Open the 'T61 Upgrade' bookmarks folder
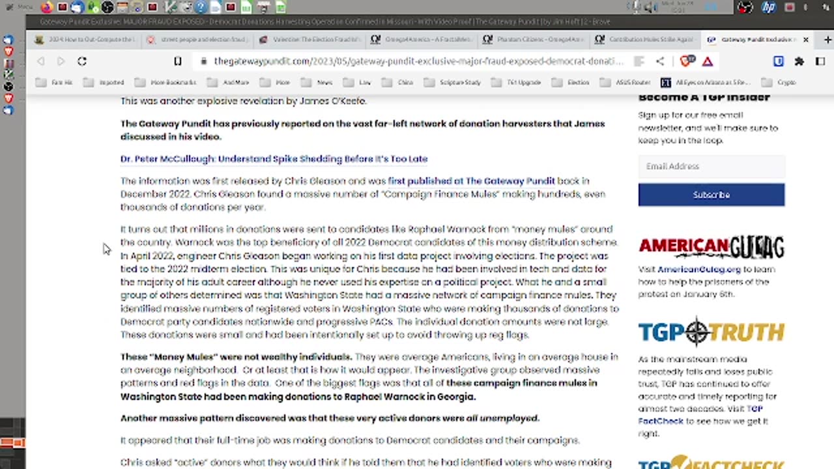Image resolution: width=834 pixels, height=469 pixels. pyautogui.click(x=517, y=83)
